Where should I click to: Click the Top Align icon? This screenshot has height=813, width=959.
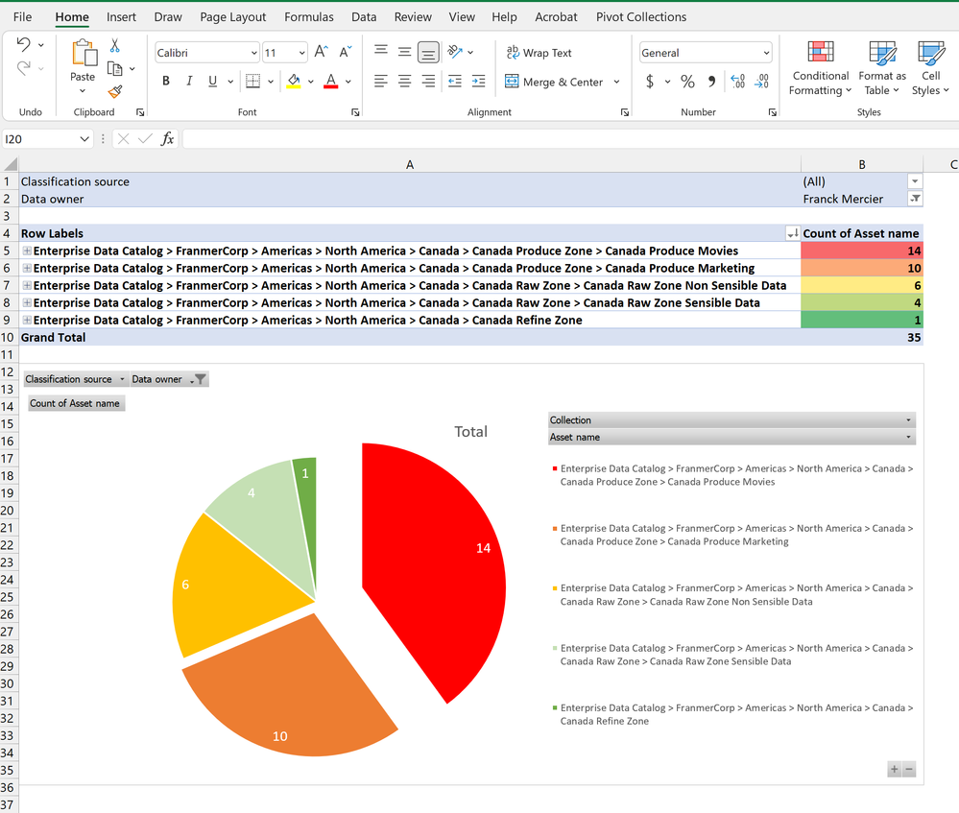[380, 52]
